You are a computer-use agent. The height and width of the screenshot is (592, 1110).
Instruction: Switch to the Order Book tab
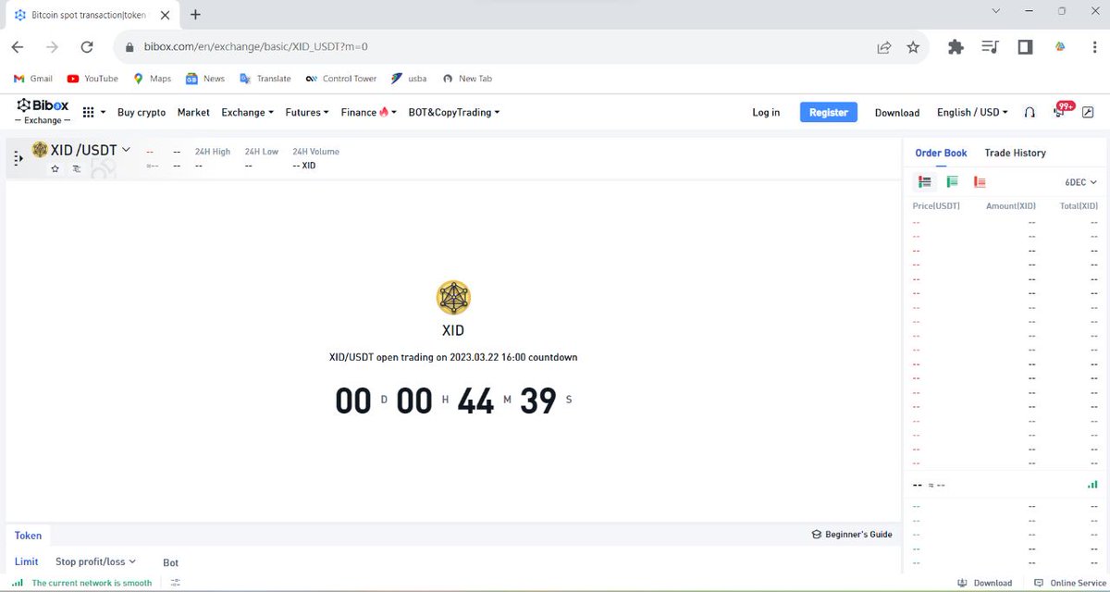coord(941,153)
